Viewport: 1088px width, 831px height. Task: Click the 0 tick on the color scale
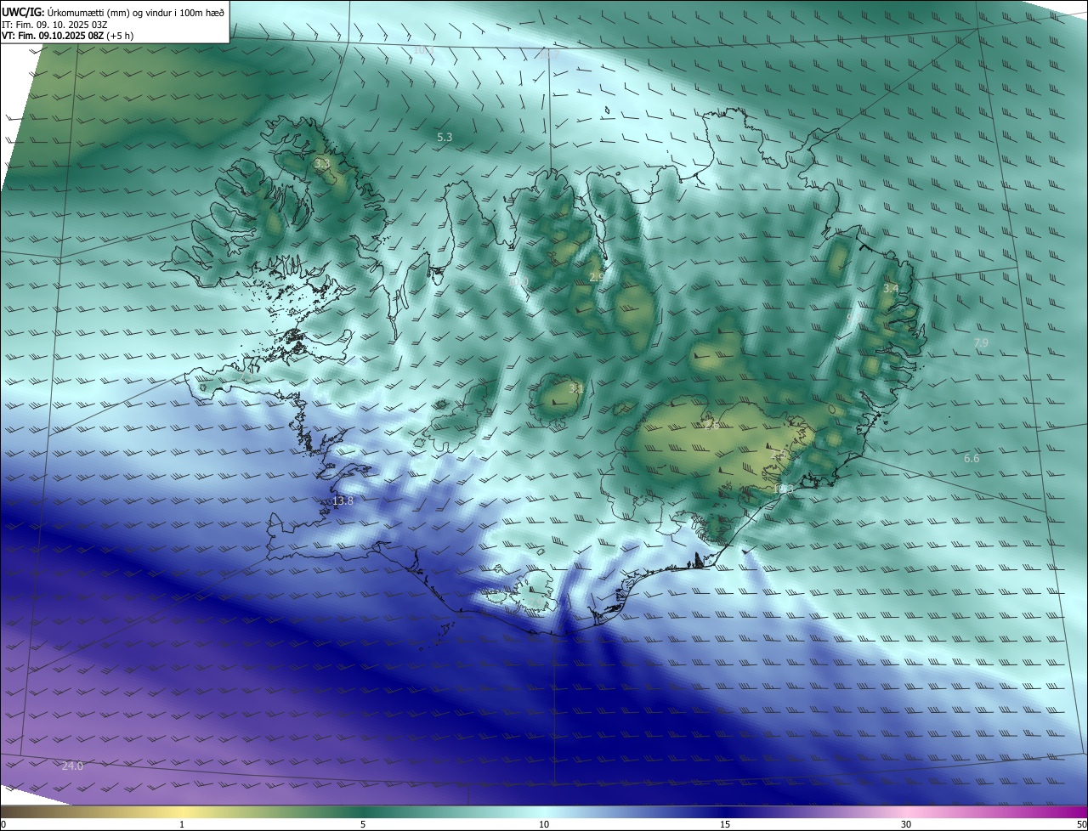(x=3, y=824)
